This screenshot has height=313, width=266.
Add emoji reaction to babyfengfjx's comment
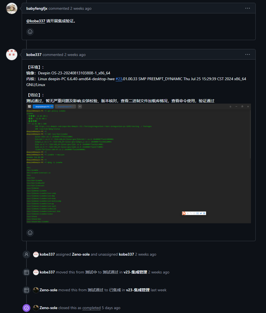point(30,31)
